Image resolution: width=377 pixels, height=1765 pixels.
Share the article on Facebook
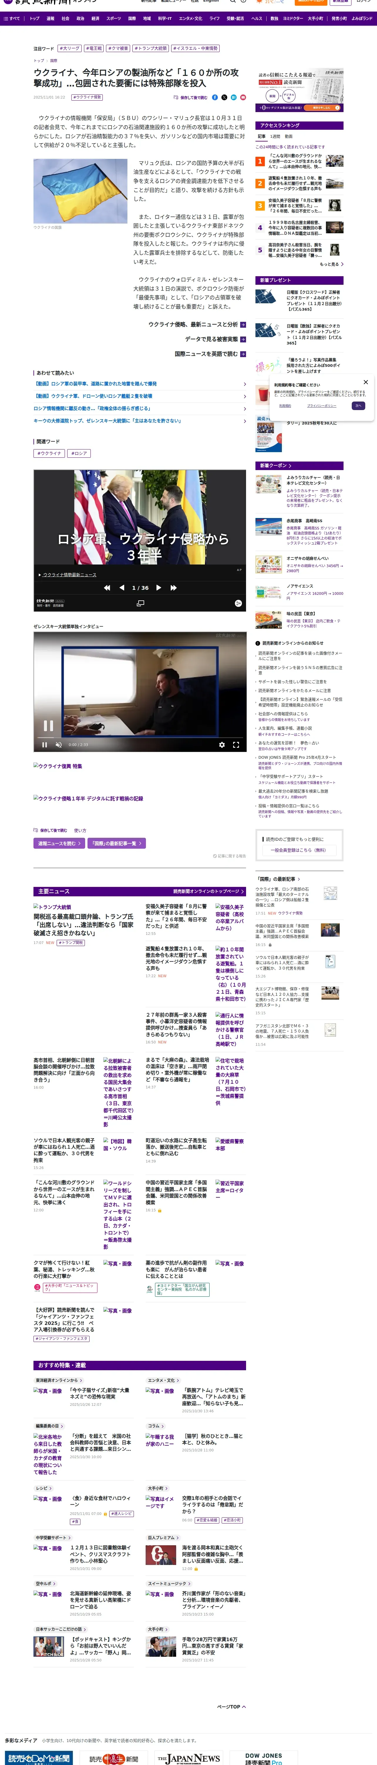(215, 97)
